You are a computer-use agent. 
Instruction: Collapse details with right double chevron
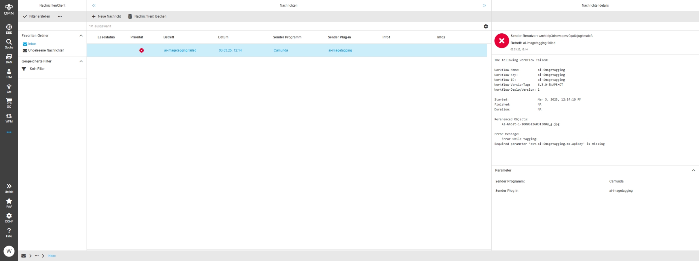point(484,5)
